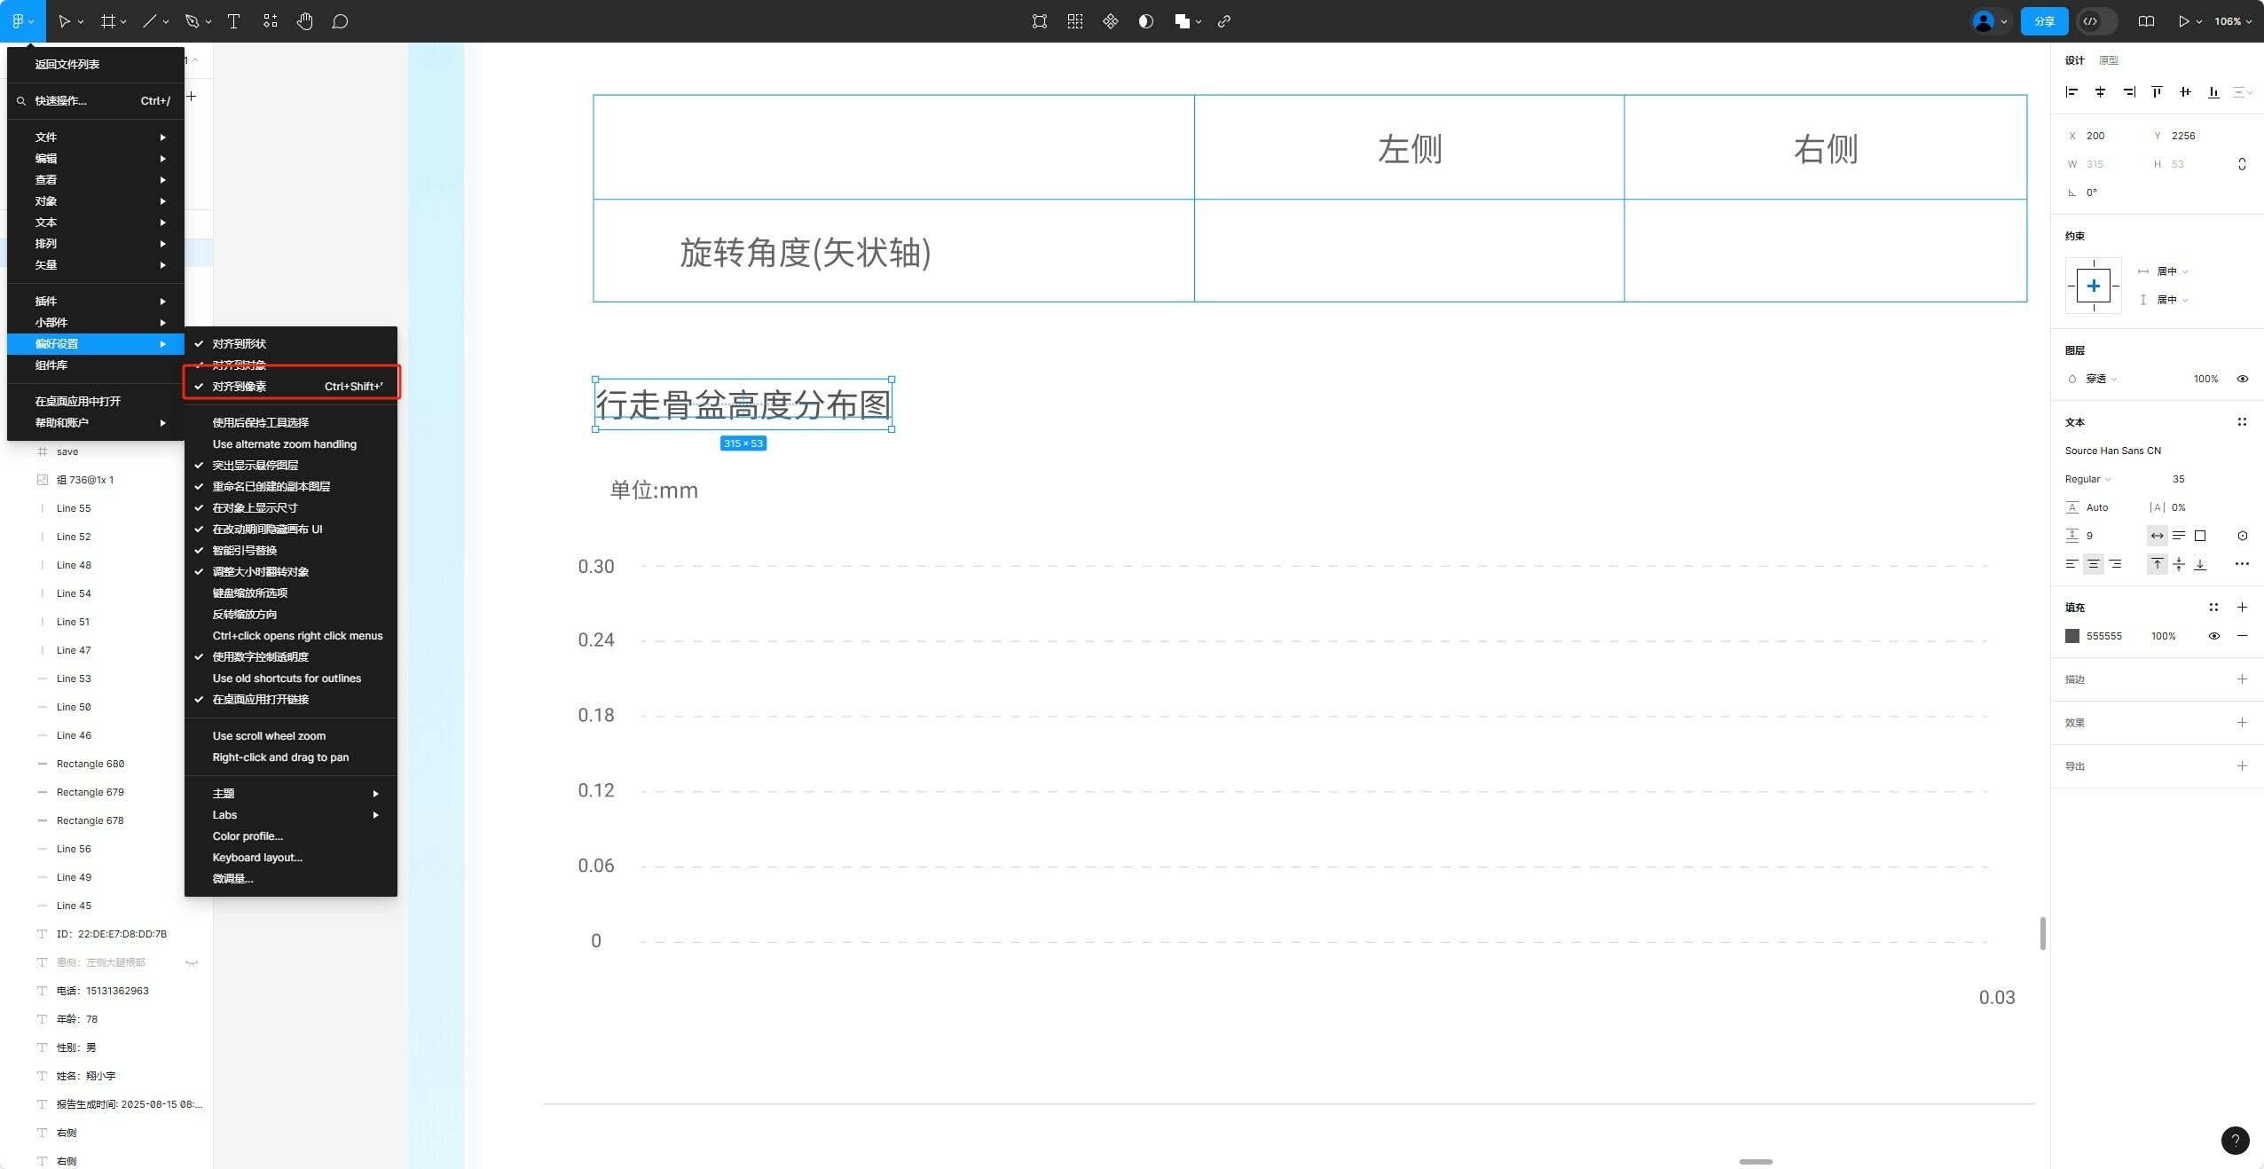Click 返回文件列表
The image size is (2264, 1169).
coord(96,65)
